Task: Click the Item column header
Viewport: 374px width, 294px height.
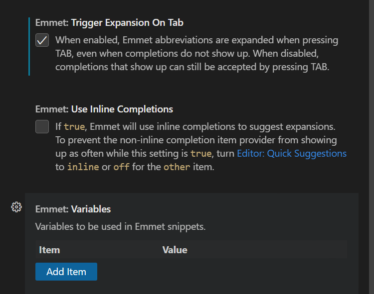Action: pos(49,250)
